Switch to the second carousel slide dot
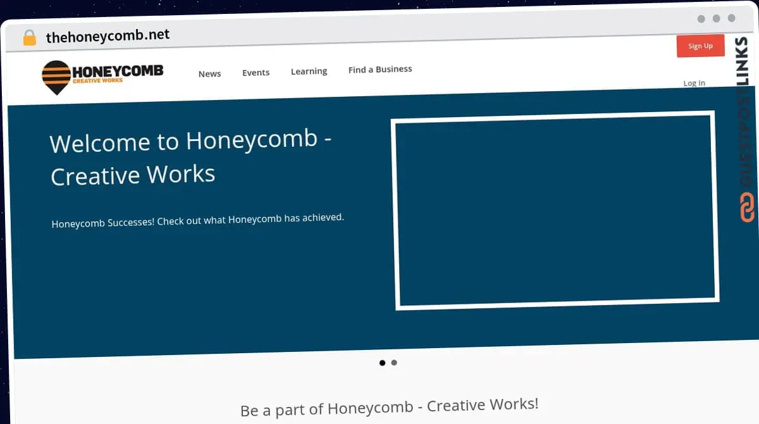Screen dimensions: 759x424 click(x=394, y=363)
